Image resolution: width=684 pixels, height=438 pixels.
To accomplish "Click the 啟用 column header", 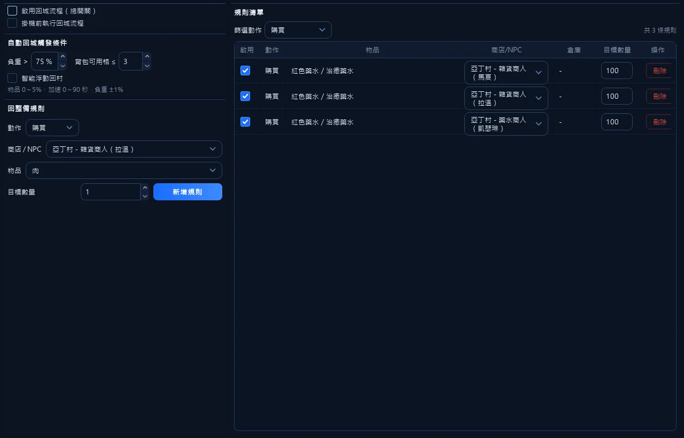I will (x=247, y=50).
